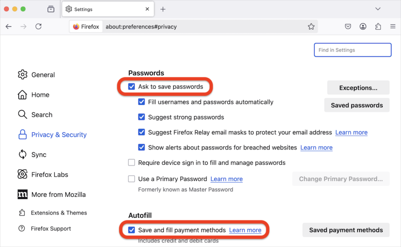This screenshot has width=401, height=247.
Task: Open Firefox Labs via flask icon
Action: tap(23, 174)
